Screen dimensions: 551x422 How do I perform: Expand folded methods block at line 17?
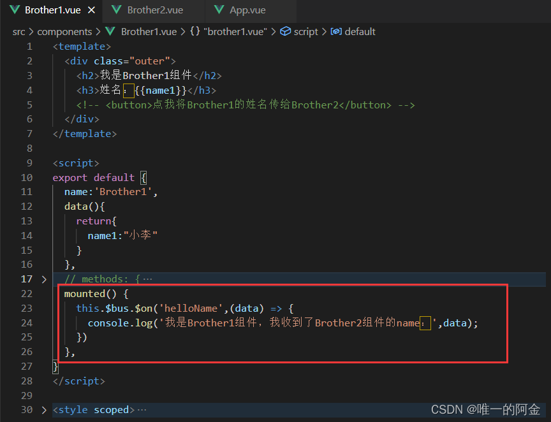click(44, 279)
